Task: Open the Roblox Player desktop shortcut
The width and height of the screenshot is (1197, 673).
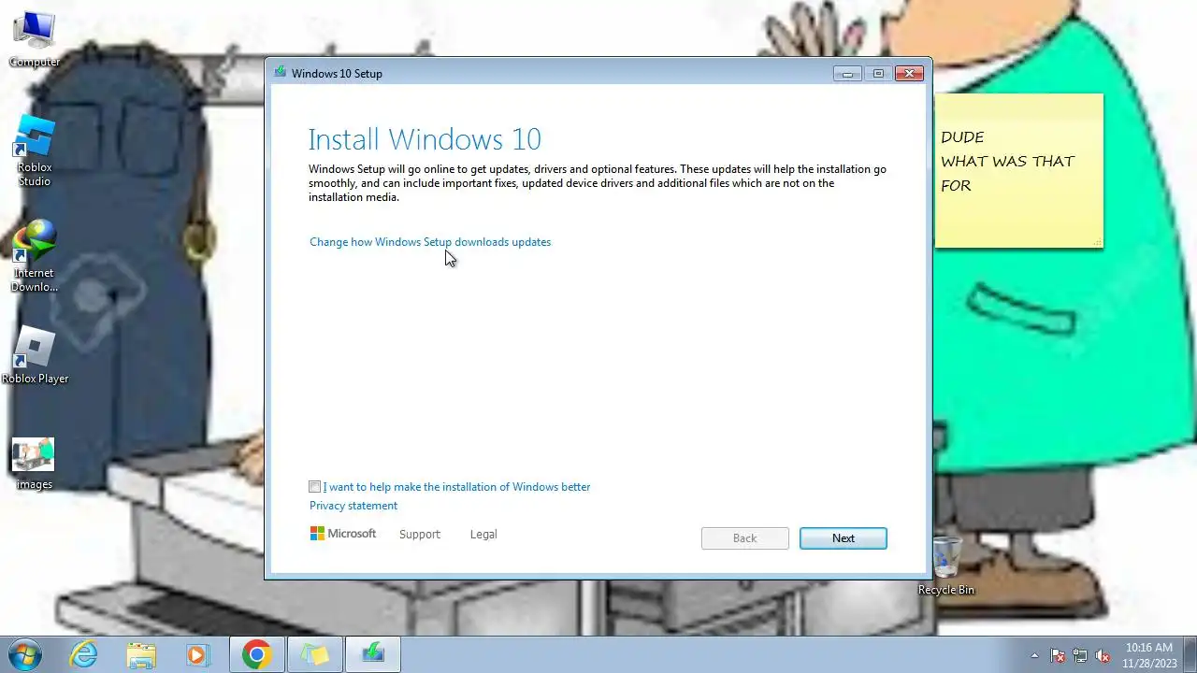Action: (x=35, y=355)
